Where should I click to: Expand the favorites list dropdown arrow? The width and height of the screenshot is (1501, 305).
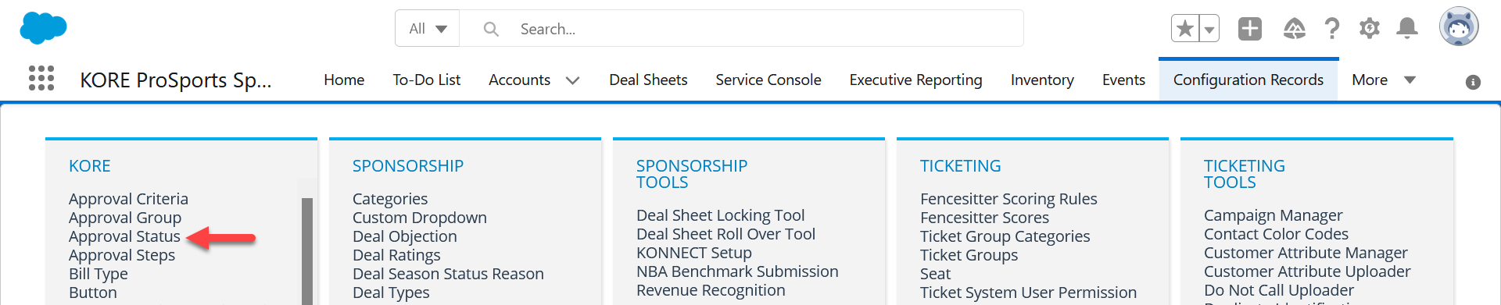click(1209, 29)
